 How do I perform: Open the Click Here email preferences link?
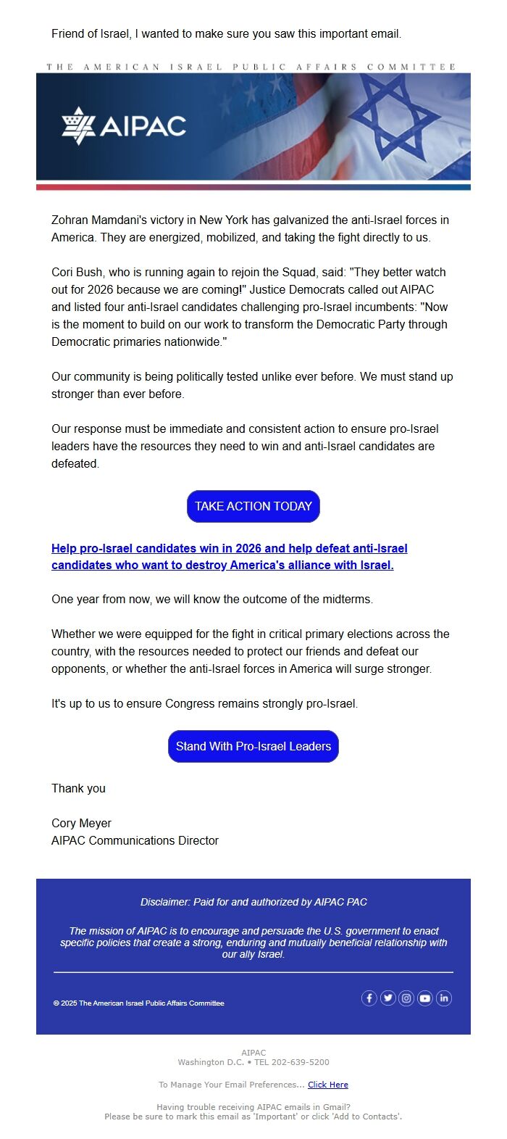point(327,1085)
